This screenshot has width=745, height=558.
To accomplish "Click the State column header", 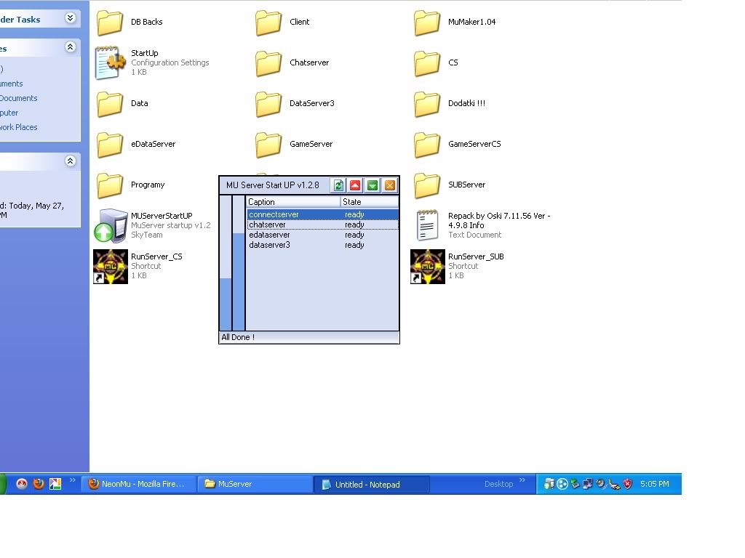I will [368, 202].
